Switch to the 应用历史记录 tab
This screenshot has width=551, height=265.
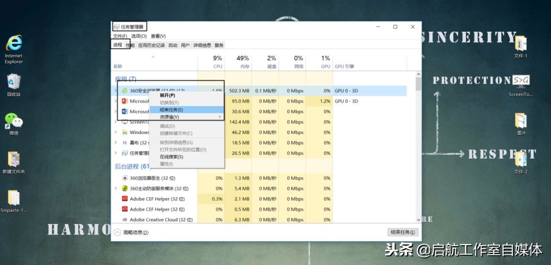coord(152,45)
